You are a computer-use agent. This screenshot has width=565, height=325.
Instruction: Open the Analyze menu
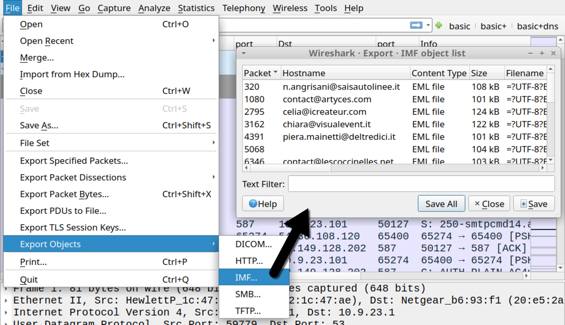pos(154,8)
